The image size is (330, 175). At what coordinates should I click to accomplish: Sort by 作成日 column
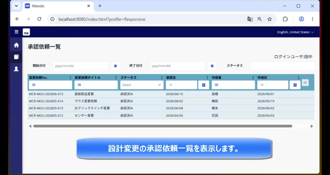click(x=299, y=78)
